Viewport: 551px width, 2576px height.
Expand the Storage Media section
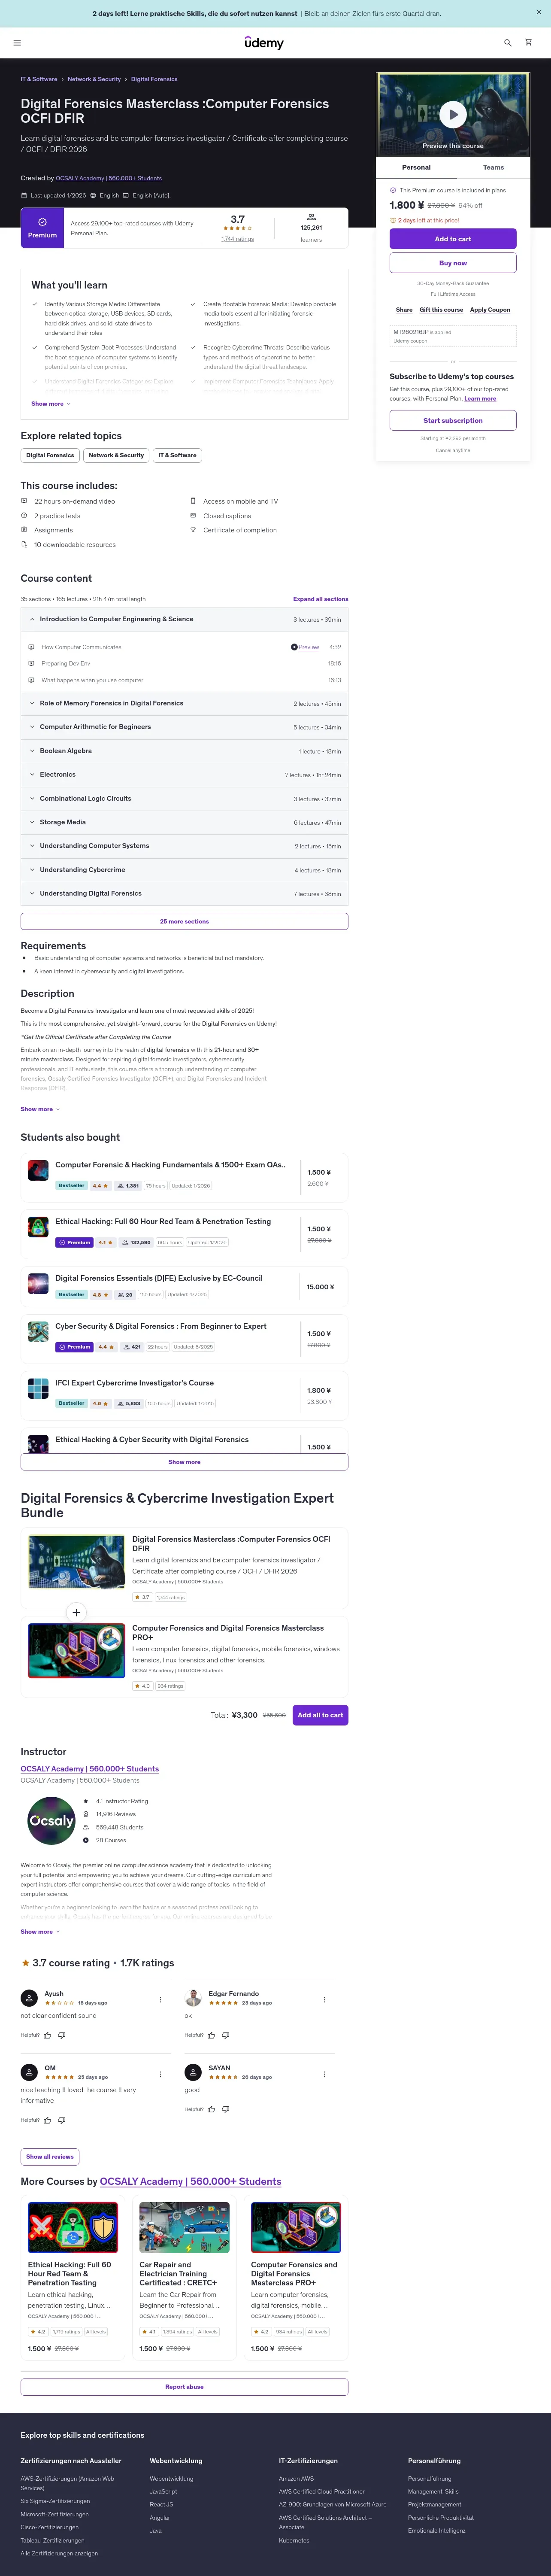click(x=184, y=822)
